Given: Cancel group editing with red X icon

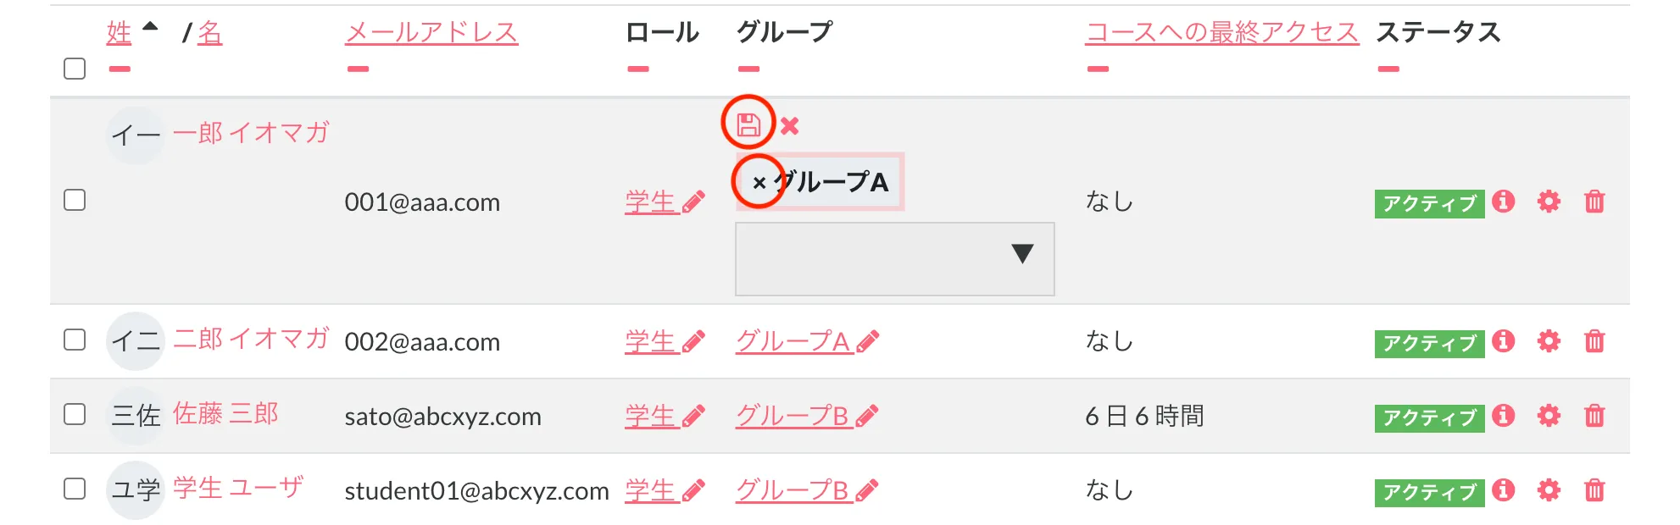Looking at the screenshot, I should point(790,126).
